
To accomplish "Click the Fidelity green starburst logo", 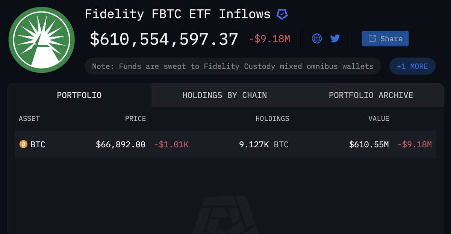I will tap(42, 39).
